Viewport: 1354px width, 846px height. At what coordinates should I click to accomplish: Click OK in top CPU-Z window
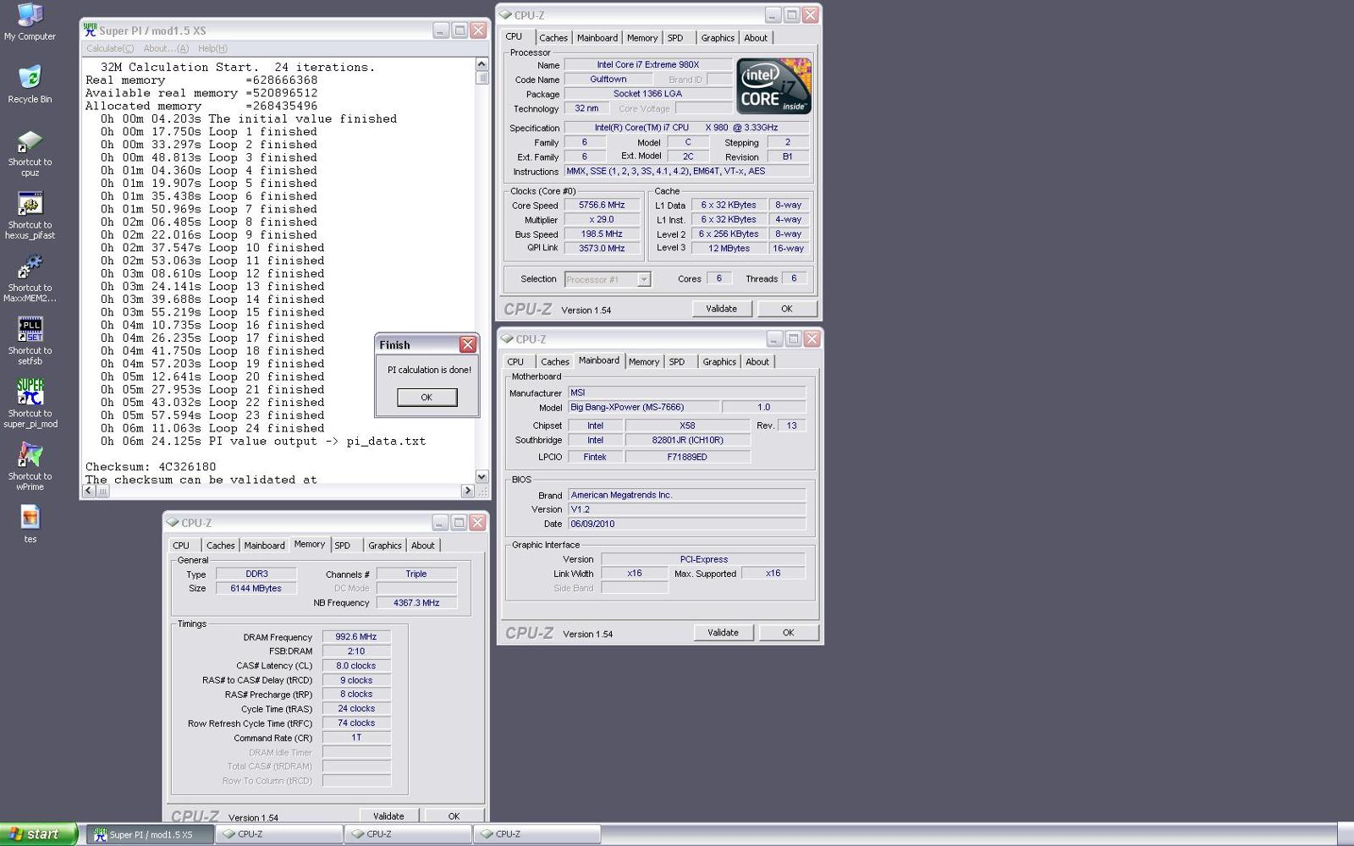click(x=787, y=309)
